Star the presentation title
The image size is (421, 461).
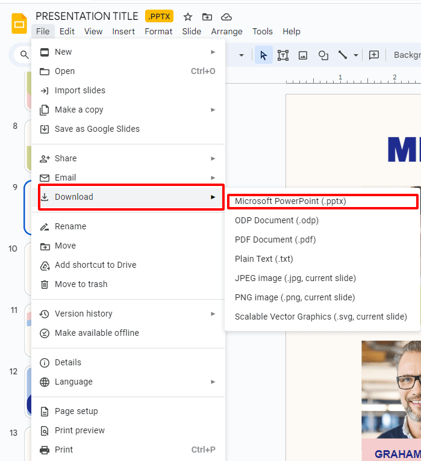[188, 16]
